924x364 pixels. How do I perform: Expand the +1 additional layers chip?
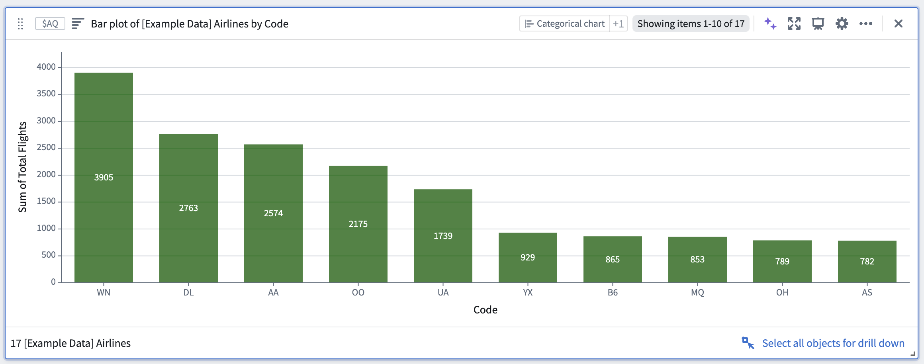click(x=619, y=24)
